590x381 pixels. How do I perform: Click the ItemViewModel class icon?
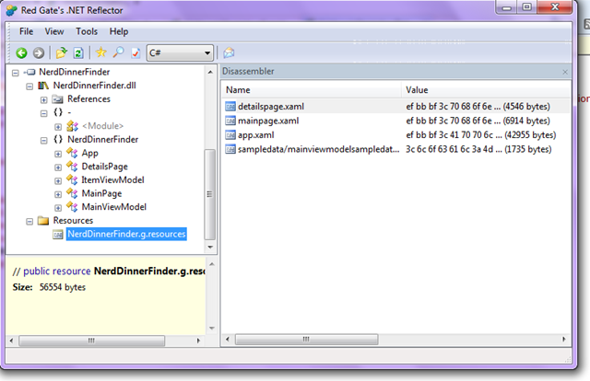[72, 180]
